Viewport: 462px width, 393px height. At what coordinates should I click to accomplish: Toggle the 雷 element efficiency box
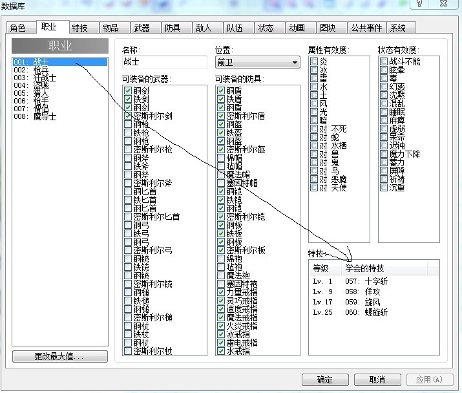[x=314, y=78]
